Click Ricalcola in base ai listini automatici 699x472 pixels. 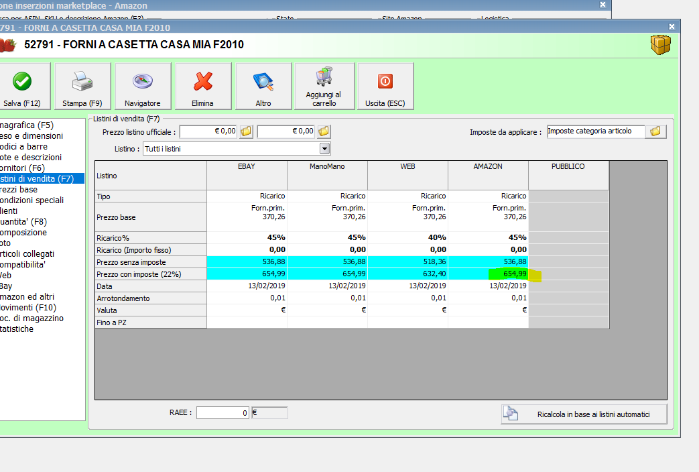584,414
